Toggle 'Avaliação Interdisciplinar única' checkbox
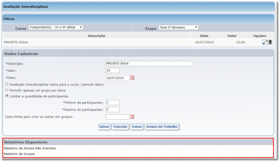This screenshot has width=280, height=162. click(x=7, y=84)
